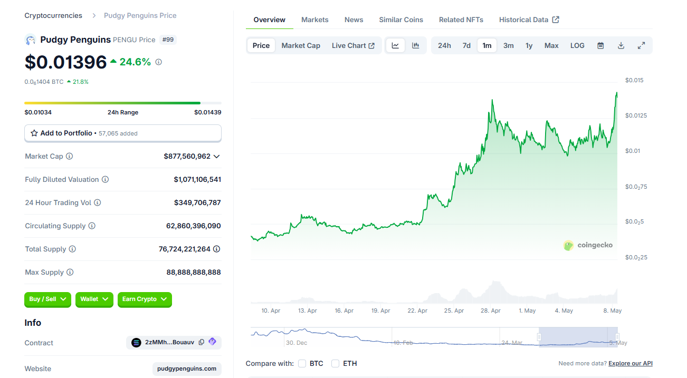This screenshot has height=378, width=687.
Task: Click the Circulating Supply info icon
Action: coord(92,226)
